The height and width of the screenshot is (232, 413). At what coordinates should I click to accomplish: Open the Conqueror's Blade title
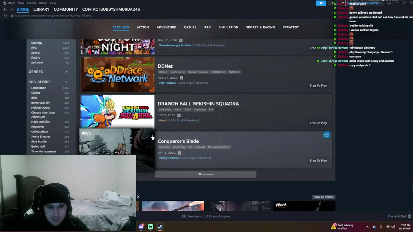coord(178,141)
